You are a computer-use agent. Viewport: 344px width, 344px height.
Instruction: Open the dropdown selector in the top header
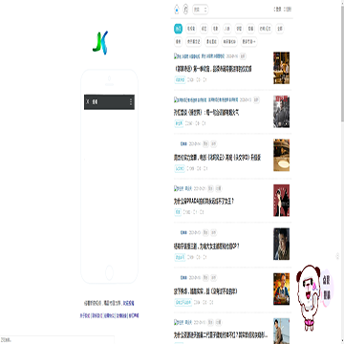pyautogui.click(x=201, y=10)
